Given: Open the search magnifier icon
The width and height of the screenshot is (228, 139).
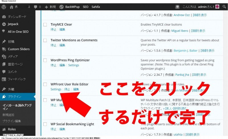Looking at the screenshot, I should pos(224,7).
